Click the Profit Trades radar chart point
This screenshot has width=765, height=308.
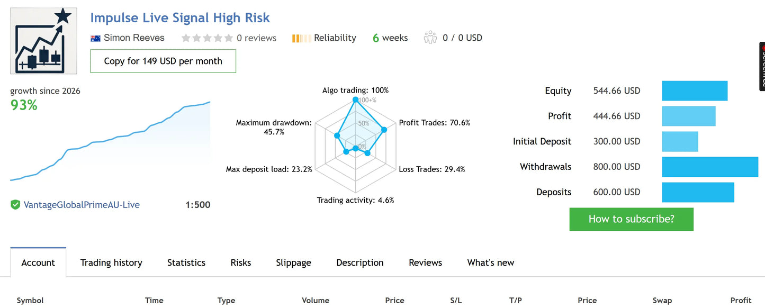click(384, 130)
